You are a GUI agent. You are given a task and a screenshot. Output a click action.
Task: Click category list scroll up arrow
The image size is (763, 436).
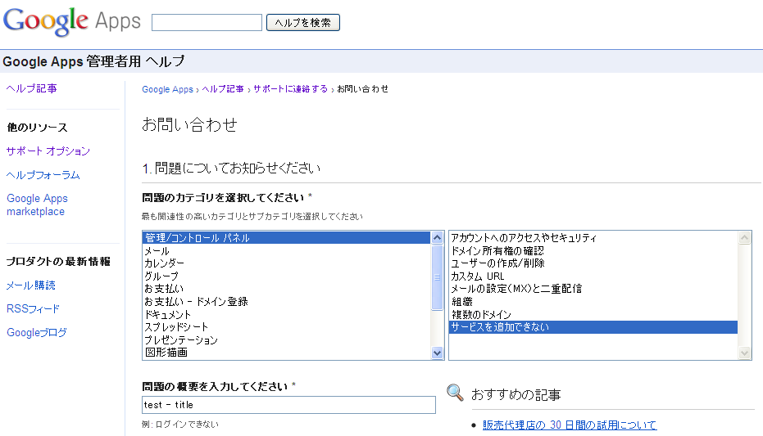(437, 237)
